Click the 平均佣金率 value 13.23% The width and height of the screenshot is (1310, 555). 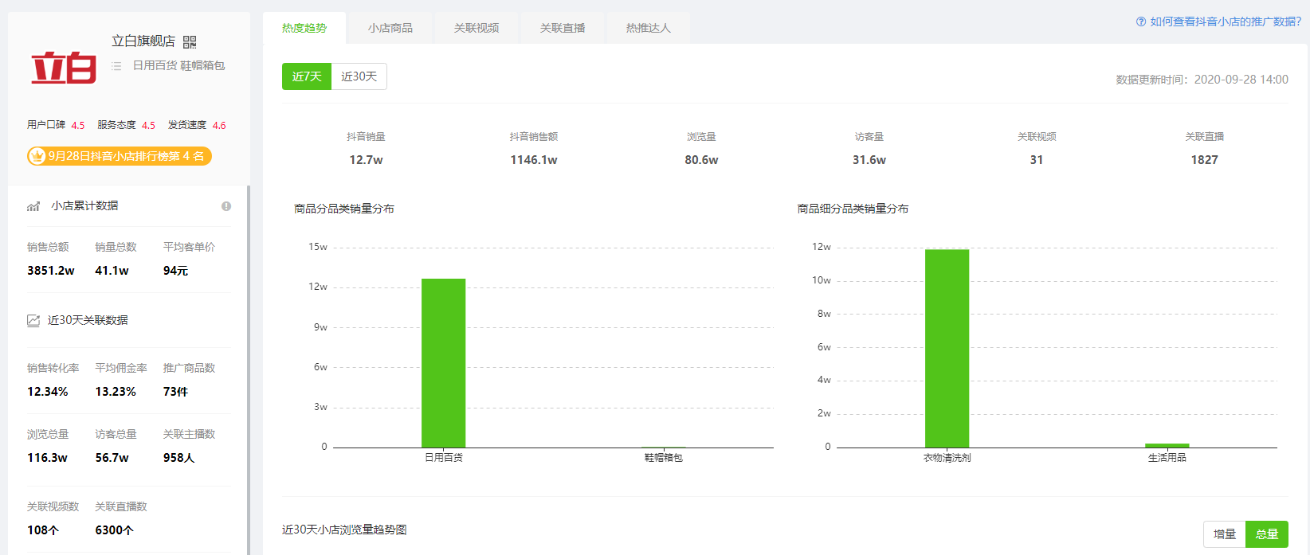(x=116, y=392)
